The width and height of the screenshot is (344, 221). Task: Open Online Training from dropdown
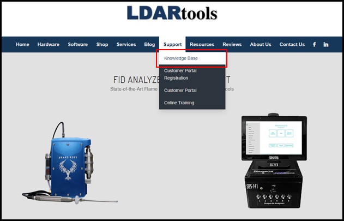click(179, 103)
